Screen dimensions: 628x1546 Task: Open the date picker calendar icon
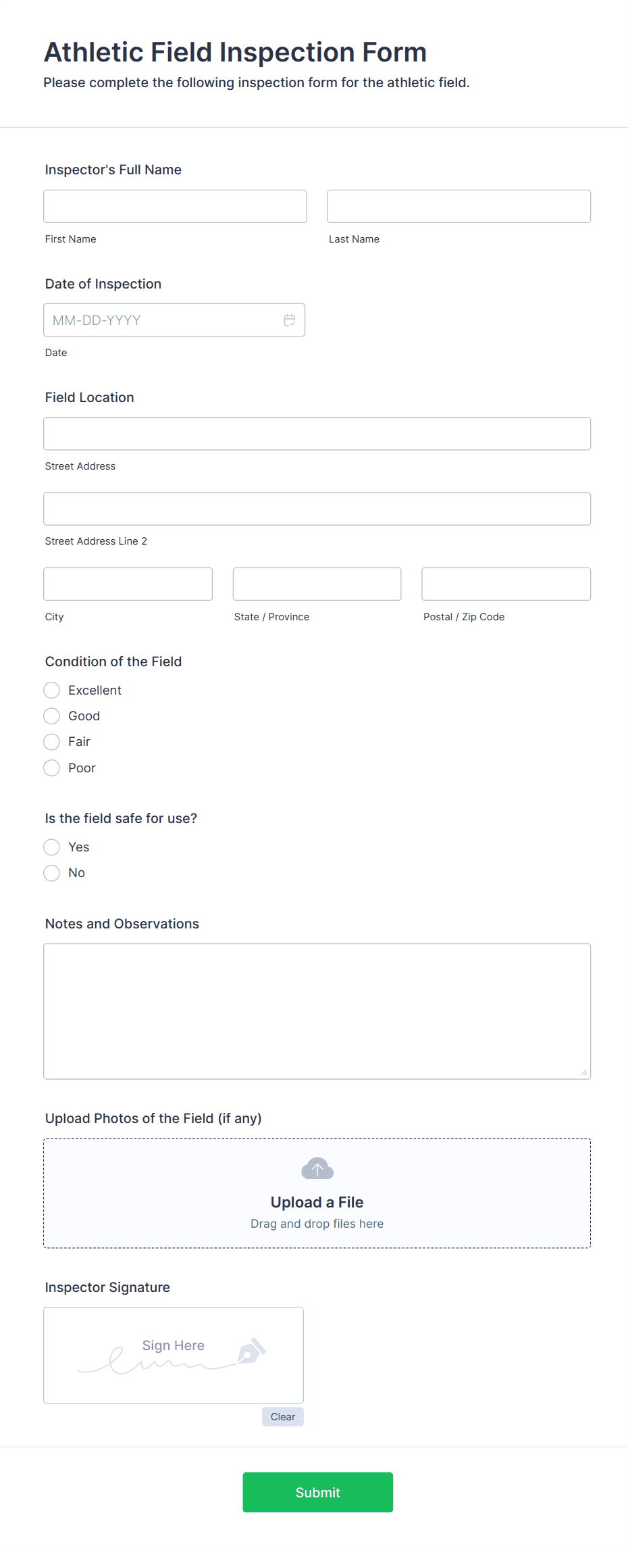pos(290,320)
